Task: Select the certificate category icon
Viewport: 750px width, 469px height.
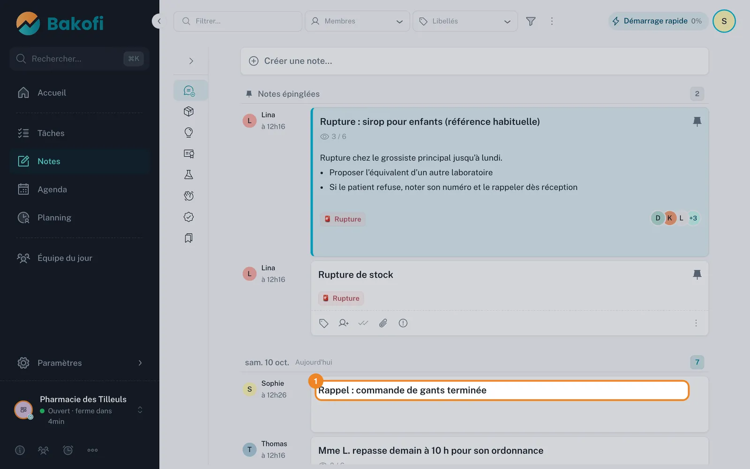Action: 189,154
